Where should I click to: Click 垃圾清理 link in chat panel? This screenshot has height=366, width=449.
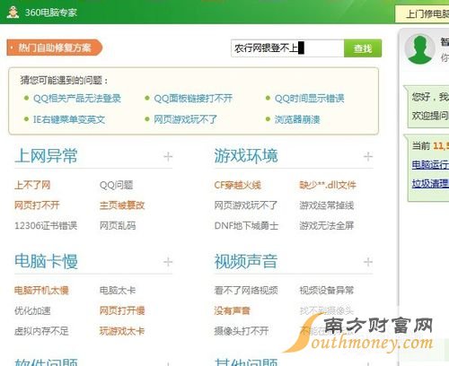point(430,183)
